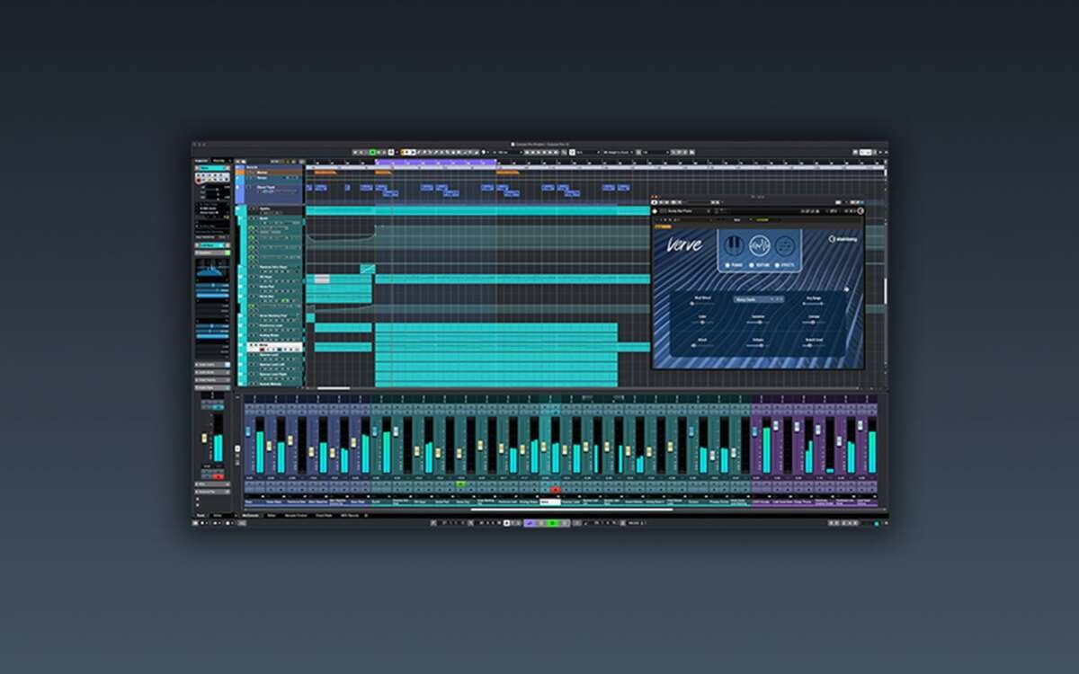Click the Key Range slider in Verve
1079x674 pixels.
click(x=814, y=306)
